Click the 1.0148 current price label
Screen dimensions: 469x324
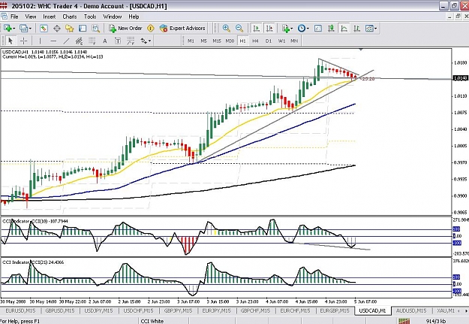point(460,78)
